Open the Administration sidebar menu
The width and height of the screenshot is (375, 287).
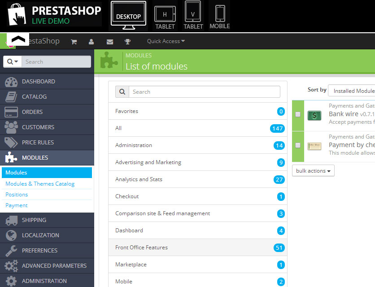(47, 281)
